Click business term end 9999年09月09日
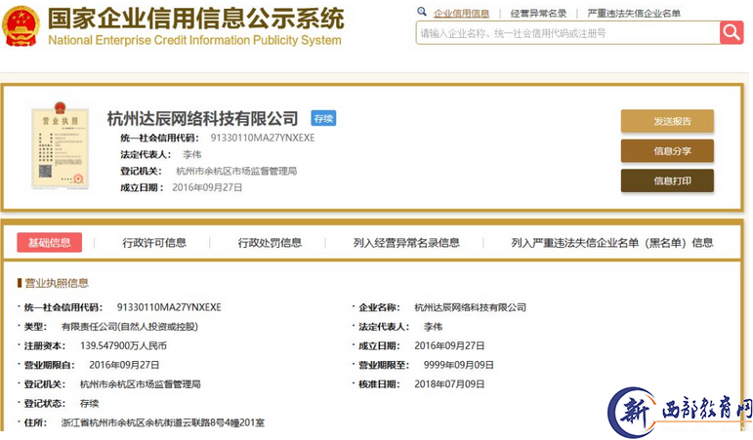 coord(459,365)
